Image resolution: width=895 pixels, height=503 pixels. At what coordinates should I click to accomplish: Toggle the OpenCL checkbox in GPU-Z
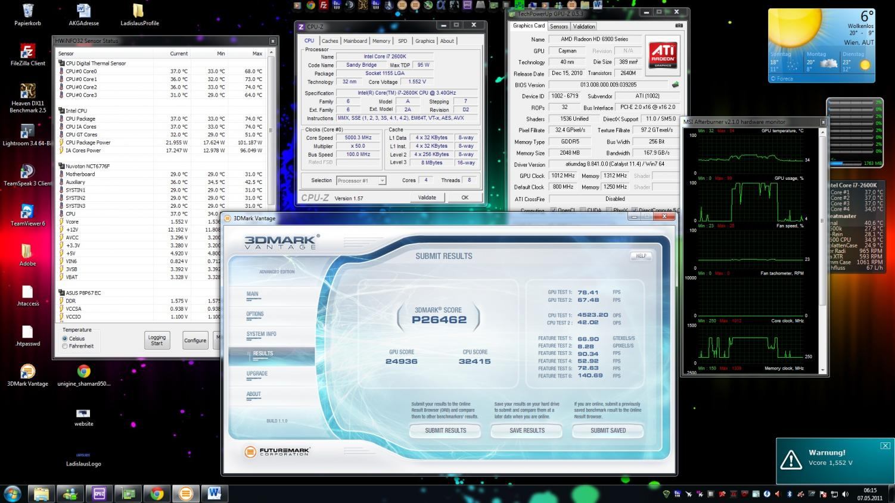[554, 210]
